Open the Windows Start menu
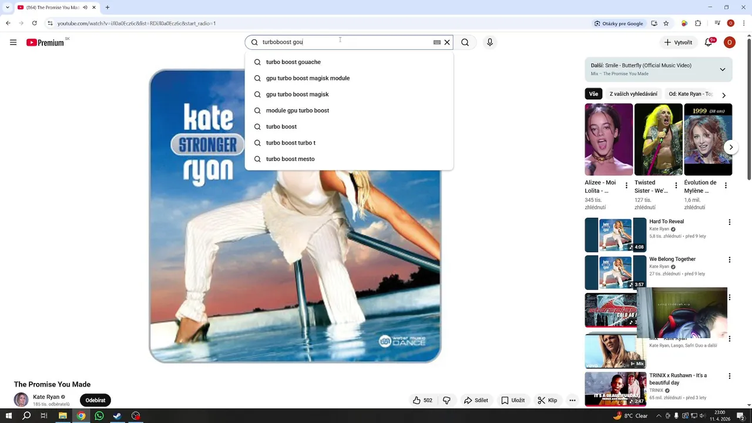This screenshot has height=423, width=752. [8, 416]
